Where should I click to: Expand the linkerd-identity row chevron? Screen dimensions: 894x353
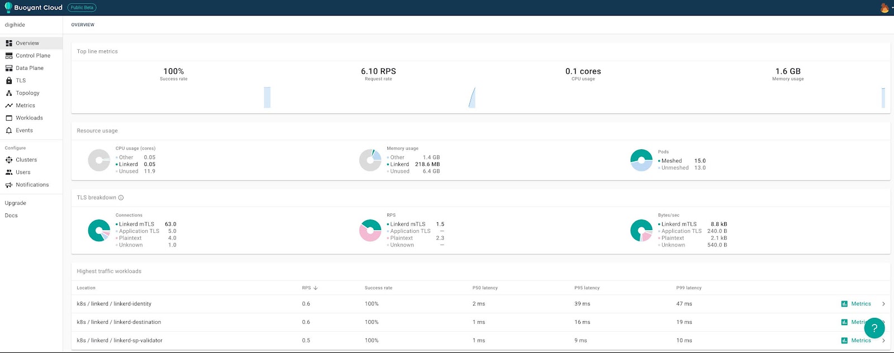coord(883,304)
